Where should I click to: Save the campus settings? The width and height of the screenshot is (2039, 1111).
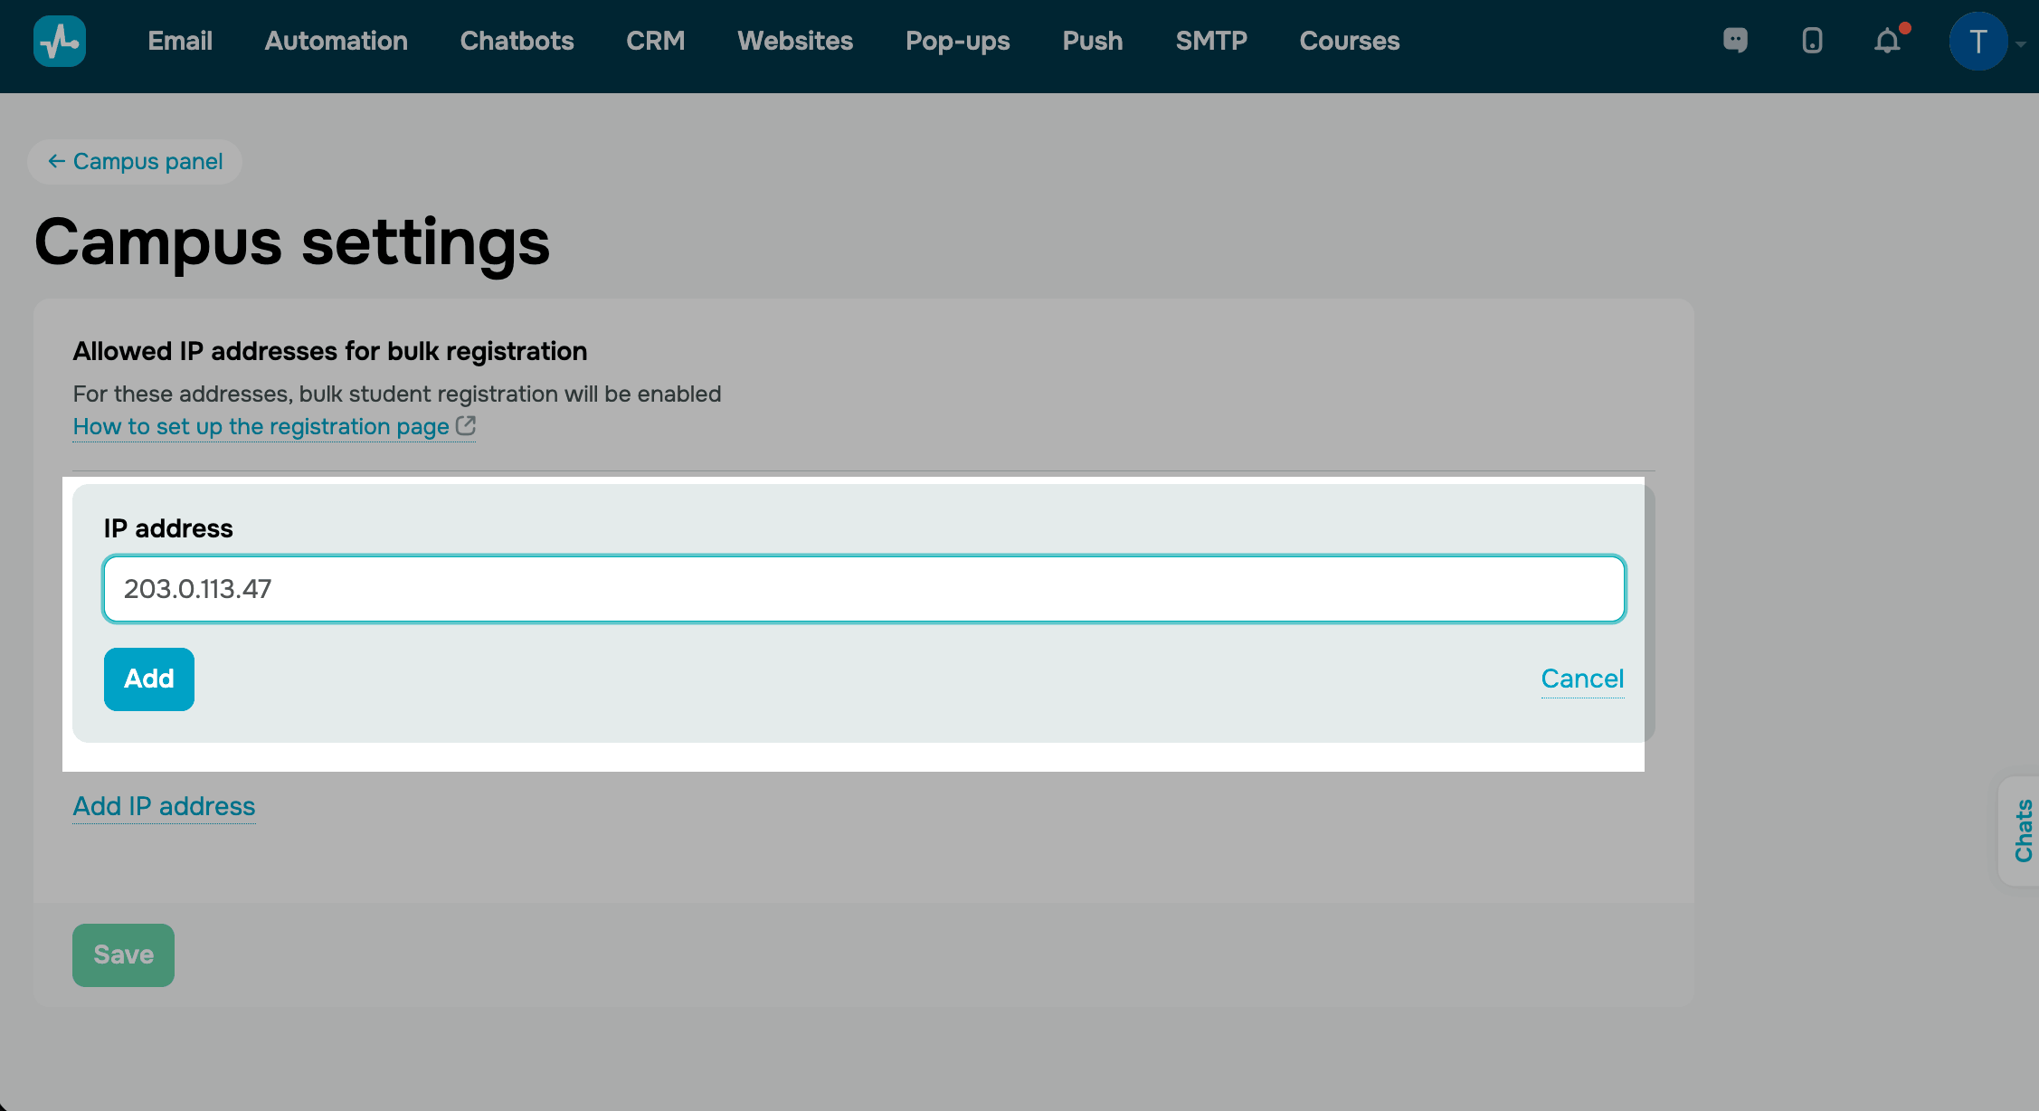tap(123, 954)
